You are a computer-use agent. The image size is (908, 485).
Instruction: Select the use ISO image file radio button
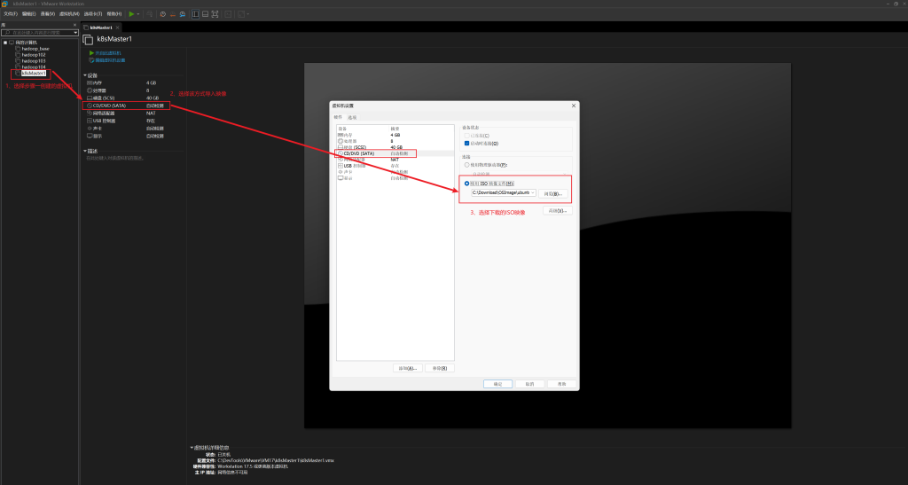[467, 184]
